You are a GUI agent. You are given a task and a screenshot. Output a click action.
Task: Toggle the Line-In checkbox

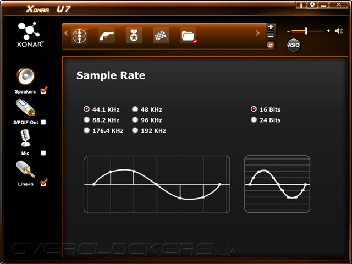(43, 183)
